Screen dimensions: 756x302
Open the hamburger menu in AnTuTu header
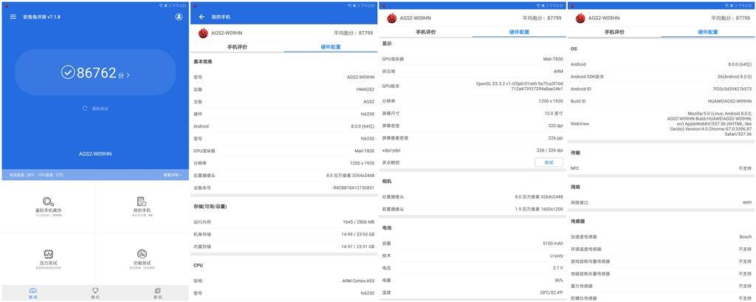[13, 16]
